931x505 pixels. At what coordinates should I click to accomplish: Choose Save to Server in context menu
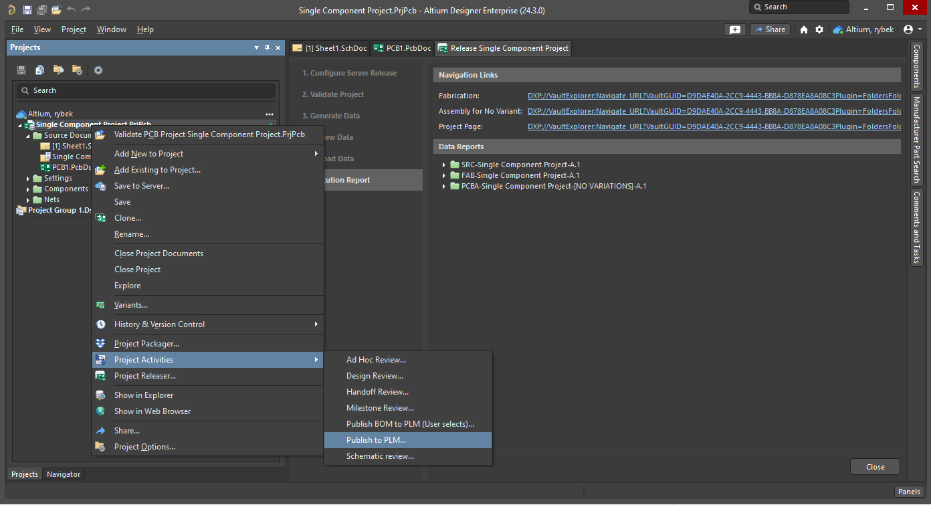pos(208,186)
